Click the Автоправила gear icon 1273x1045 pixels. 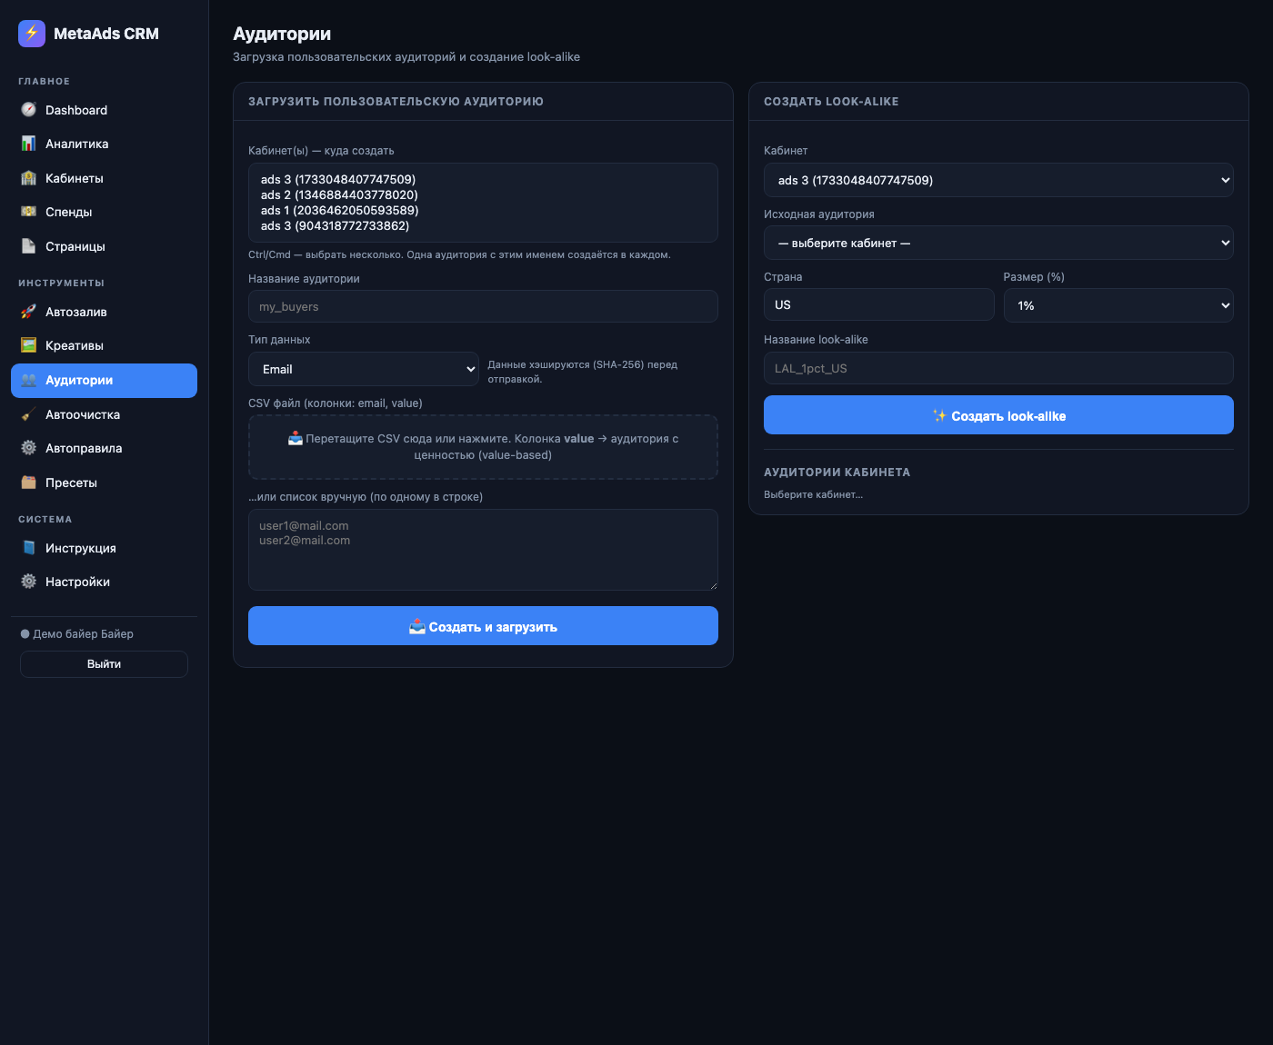pos(28,448)
